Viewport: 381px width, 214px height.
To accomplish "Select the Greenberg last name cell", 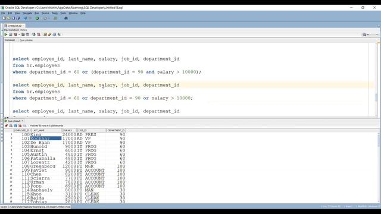I will click(46, 166).
